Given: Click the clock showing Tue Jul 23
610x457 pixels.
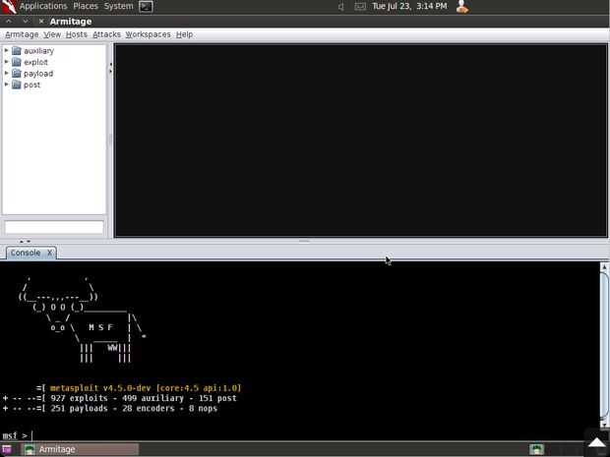Looking at the screenshot, I should click(x=409, y=6).
